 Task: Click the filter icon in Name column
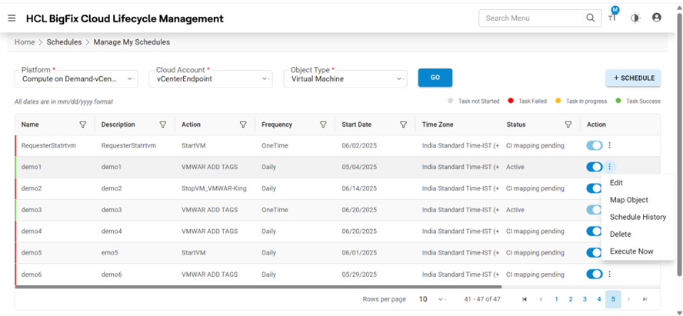point(83,125)
